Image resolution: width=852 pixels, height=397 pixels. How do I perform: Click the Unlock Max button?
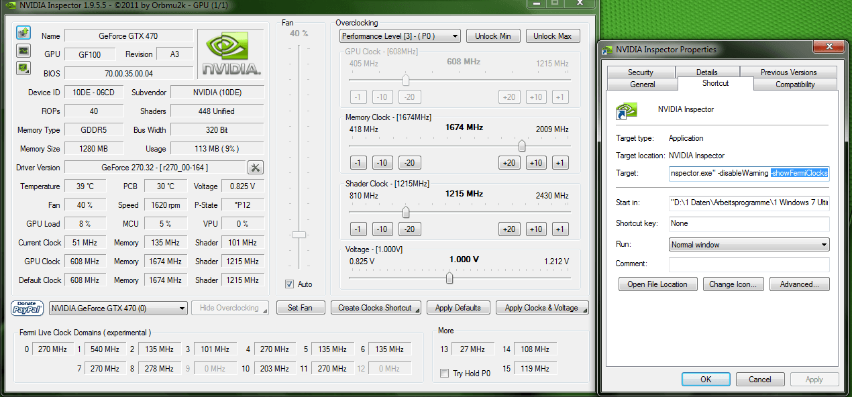click(553, 36)
